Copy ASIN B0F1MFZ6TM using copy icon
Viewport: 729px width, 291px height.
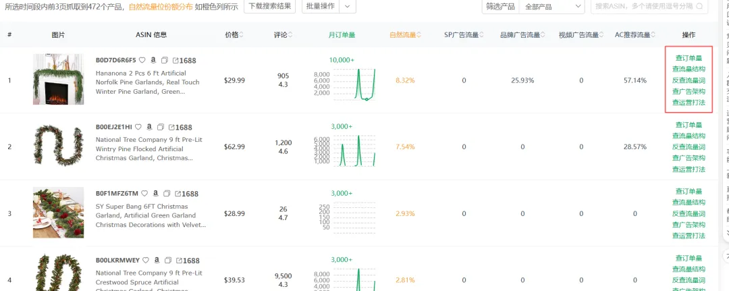166,194
